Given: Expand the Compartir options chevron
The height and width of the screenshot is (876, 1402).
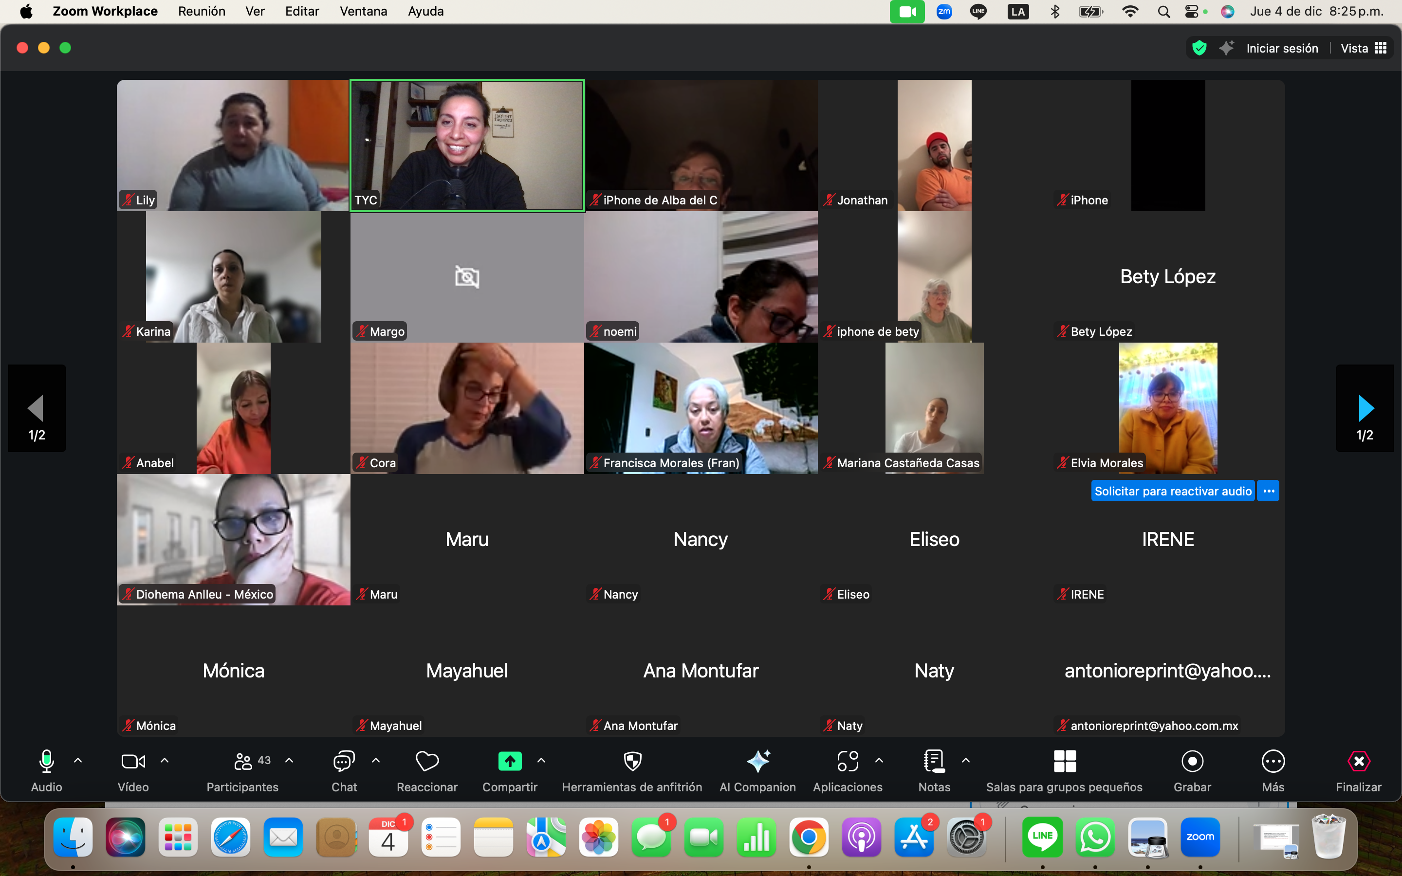Looking at the screenshot, I should coord(541,761).
